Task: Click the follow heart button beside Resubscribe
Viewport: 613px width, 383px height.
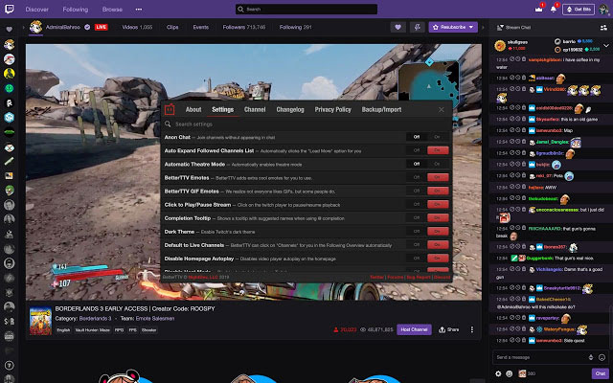Action: click(x=397, y=27)
